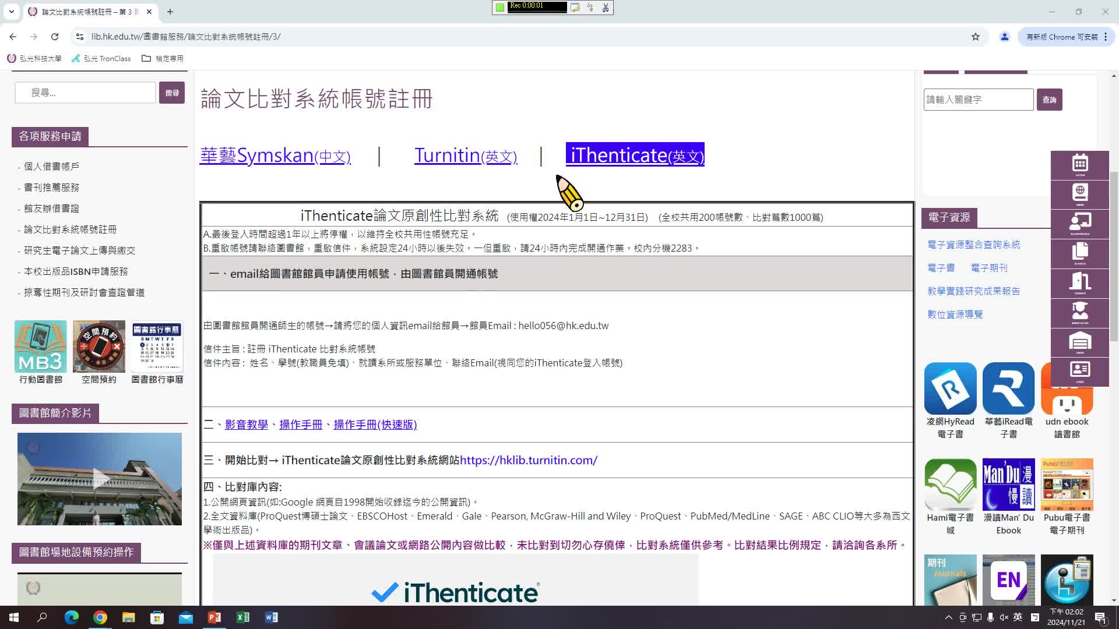Open 書刊推薦服務 in the sidebar

(51, 188)
